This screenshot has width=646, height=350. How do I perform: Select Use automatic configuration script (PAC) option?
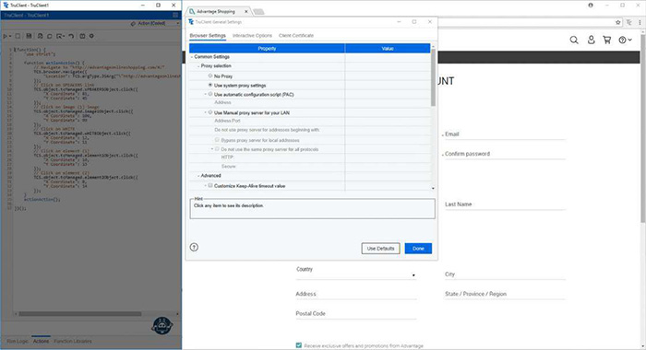[x=210, y=94]
